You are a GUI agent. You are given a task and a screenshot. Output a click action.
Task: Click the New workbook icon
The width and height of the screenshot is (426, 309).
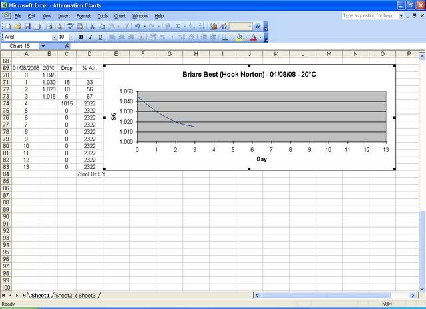[x=8, y=27]
